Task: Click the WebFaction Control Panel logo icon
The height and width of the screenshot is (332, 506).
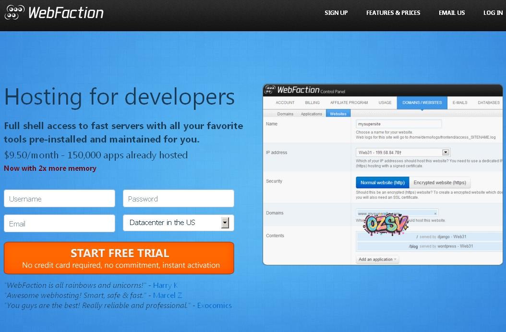Action: pos(270,89)
